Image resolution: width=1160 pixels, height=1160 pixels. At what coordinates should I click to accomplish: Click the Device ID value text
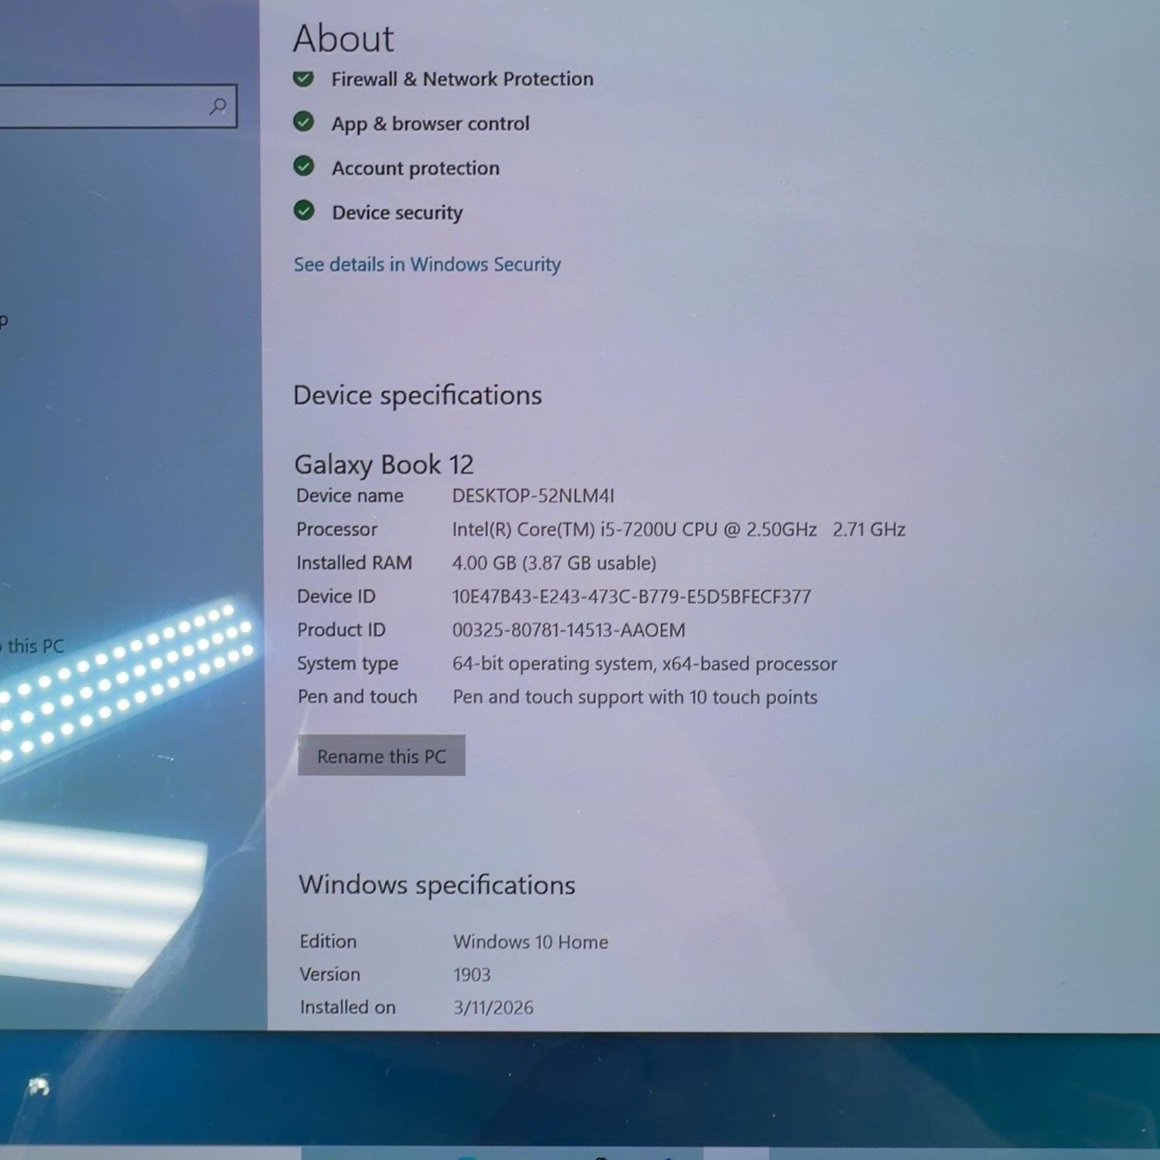click(x=631, y=596)
